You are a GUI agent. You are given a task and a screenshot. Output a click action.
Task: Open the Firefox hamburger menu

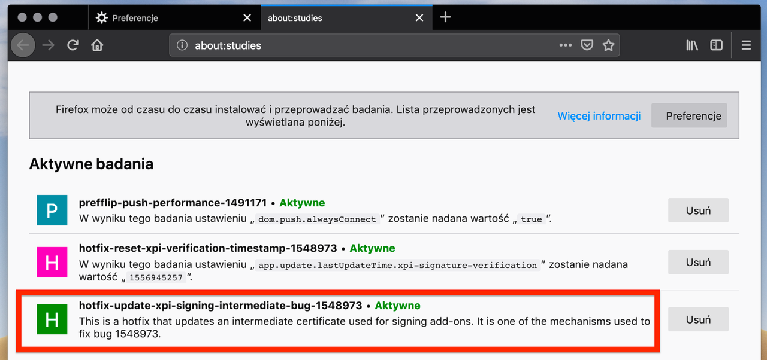(x=746, y=45)
